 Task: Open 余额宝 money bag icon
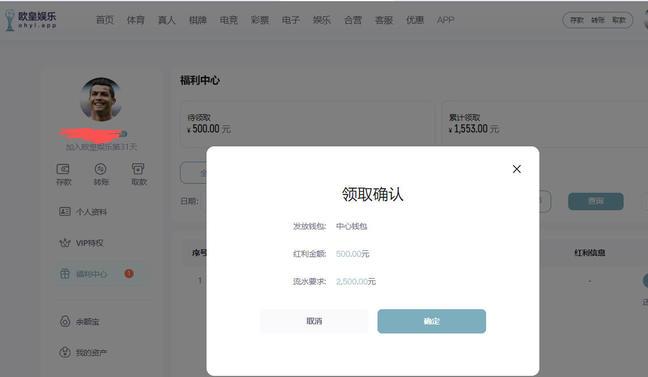click(x=65, y=322)
